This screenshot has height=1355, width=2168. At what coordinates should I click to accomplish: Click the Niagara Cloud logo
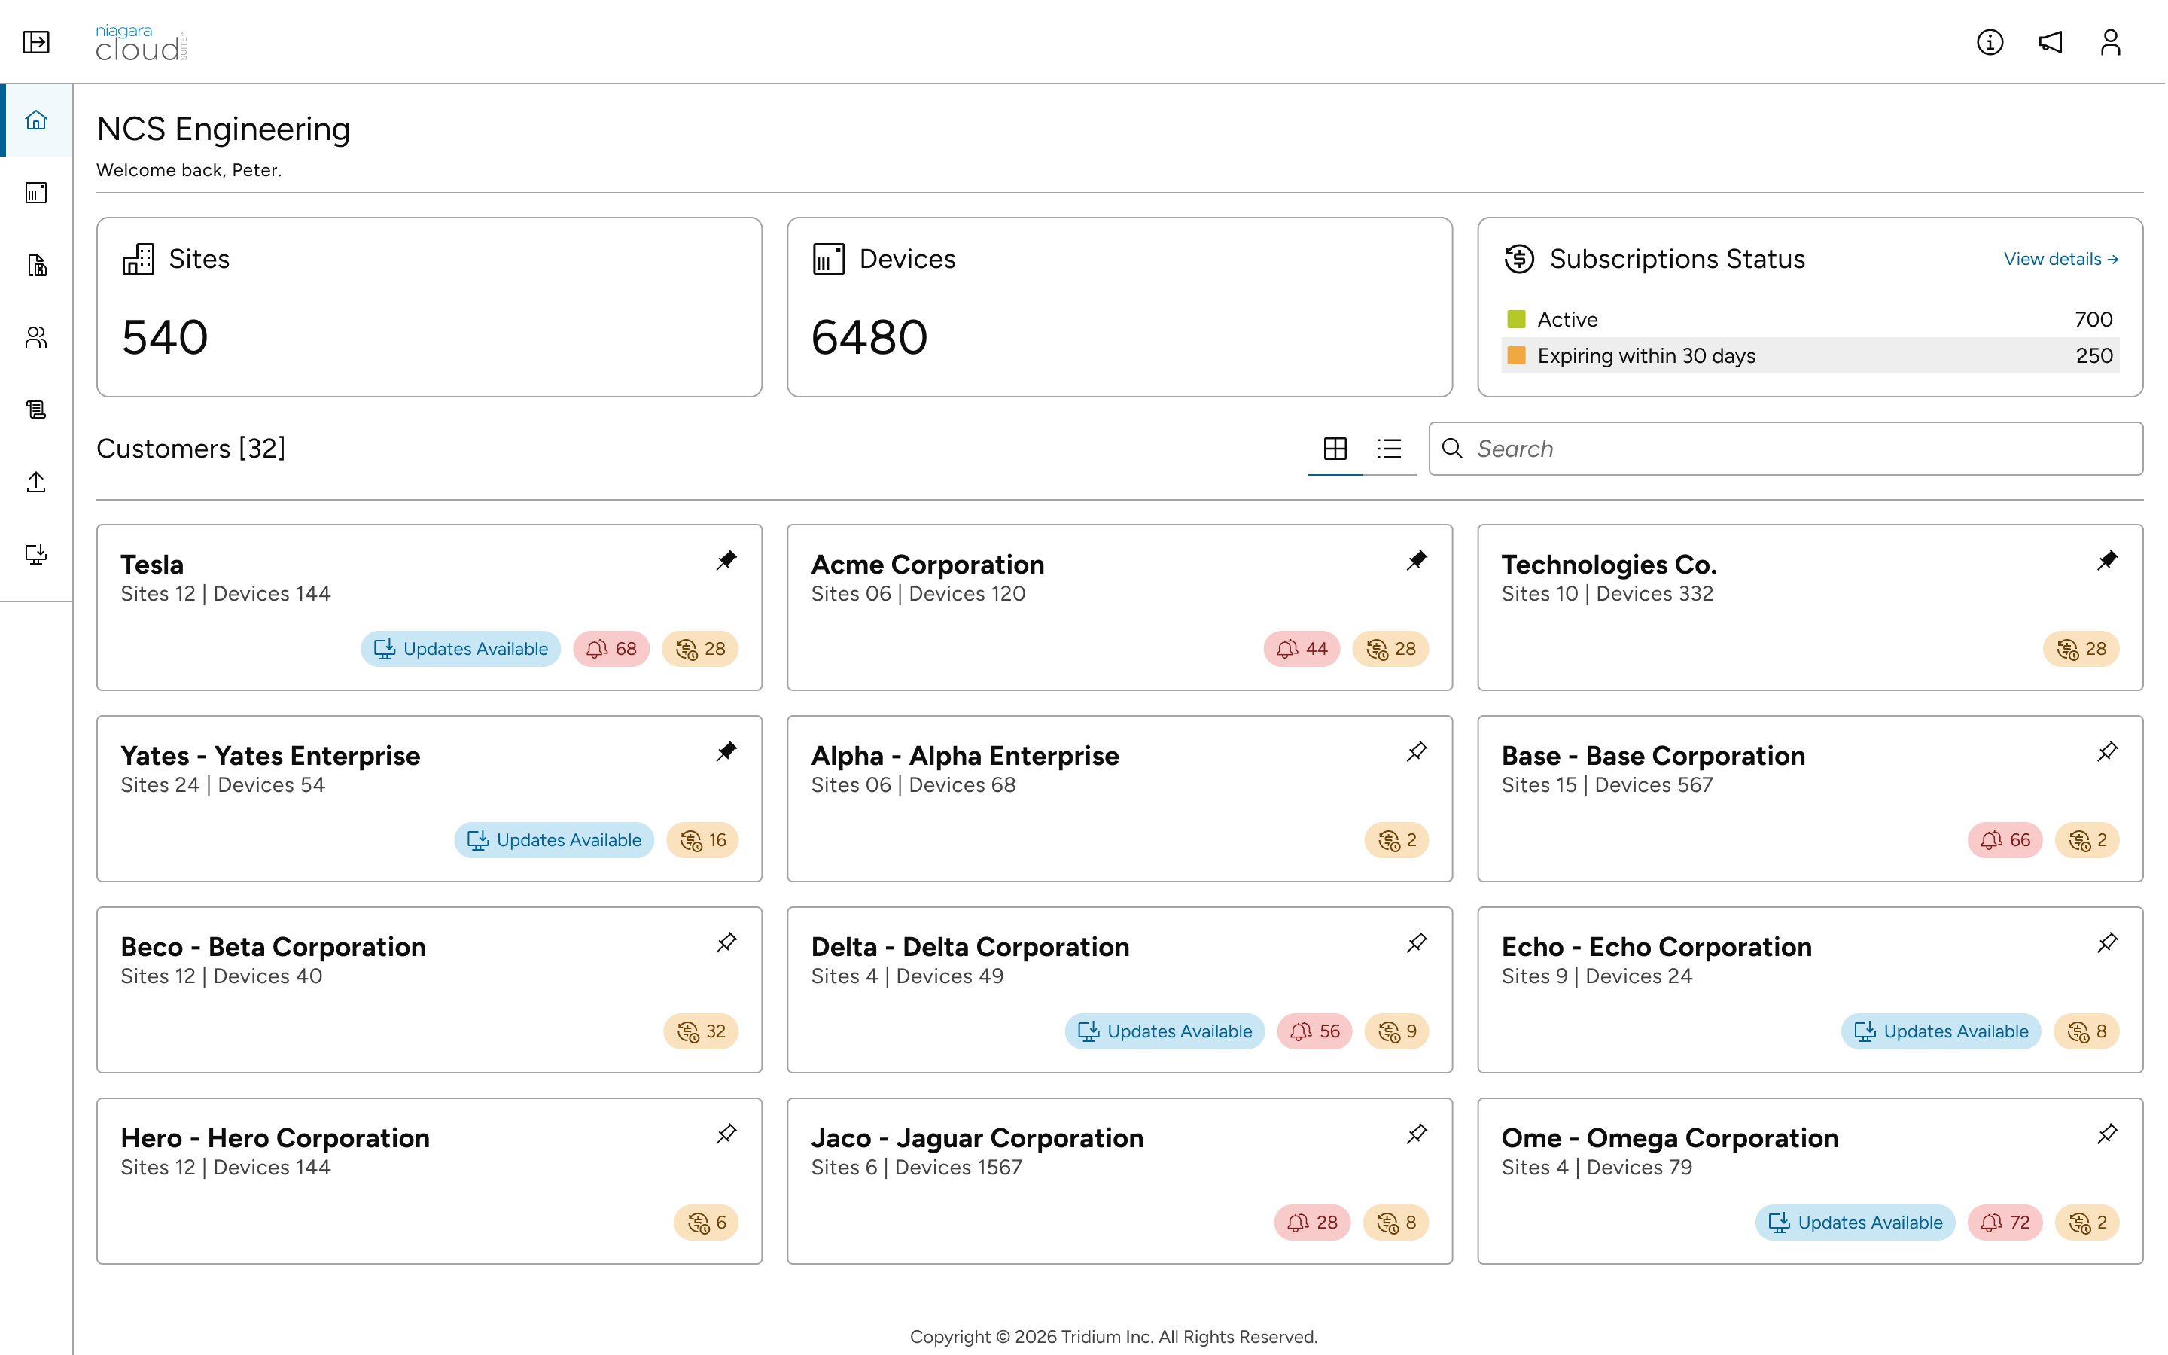tap(142, 43)
